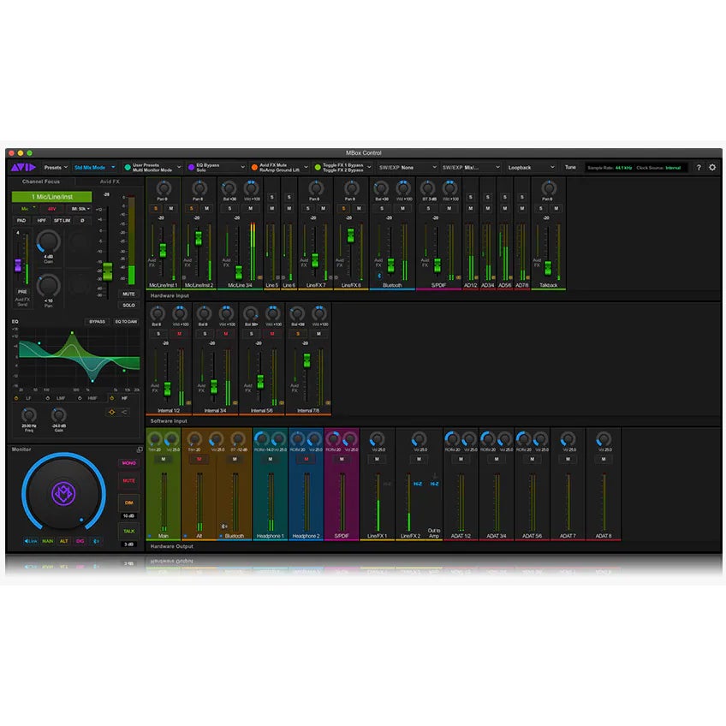Click the Avid logo icon

point(23,167)
